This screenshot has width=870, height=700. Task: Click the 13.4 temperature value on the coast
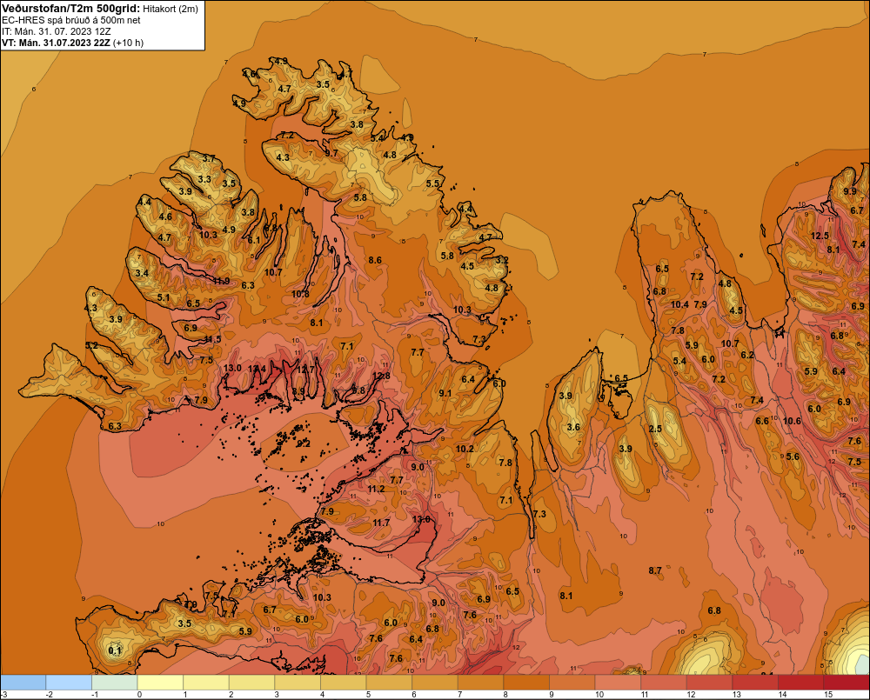pos(257,369)
